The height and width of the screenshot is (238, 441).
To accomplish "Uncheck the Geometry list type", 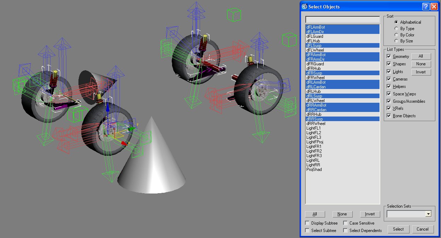I will 389,56.
